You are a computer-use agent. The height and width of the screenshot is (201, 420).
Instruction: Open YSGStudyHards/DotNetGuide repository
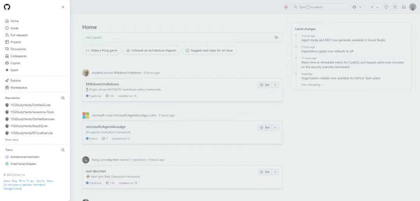coord(30,105)
